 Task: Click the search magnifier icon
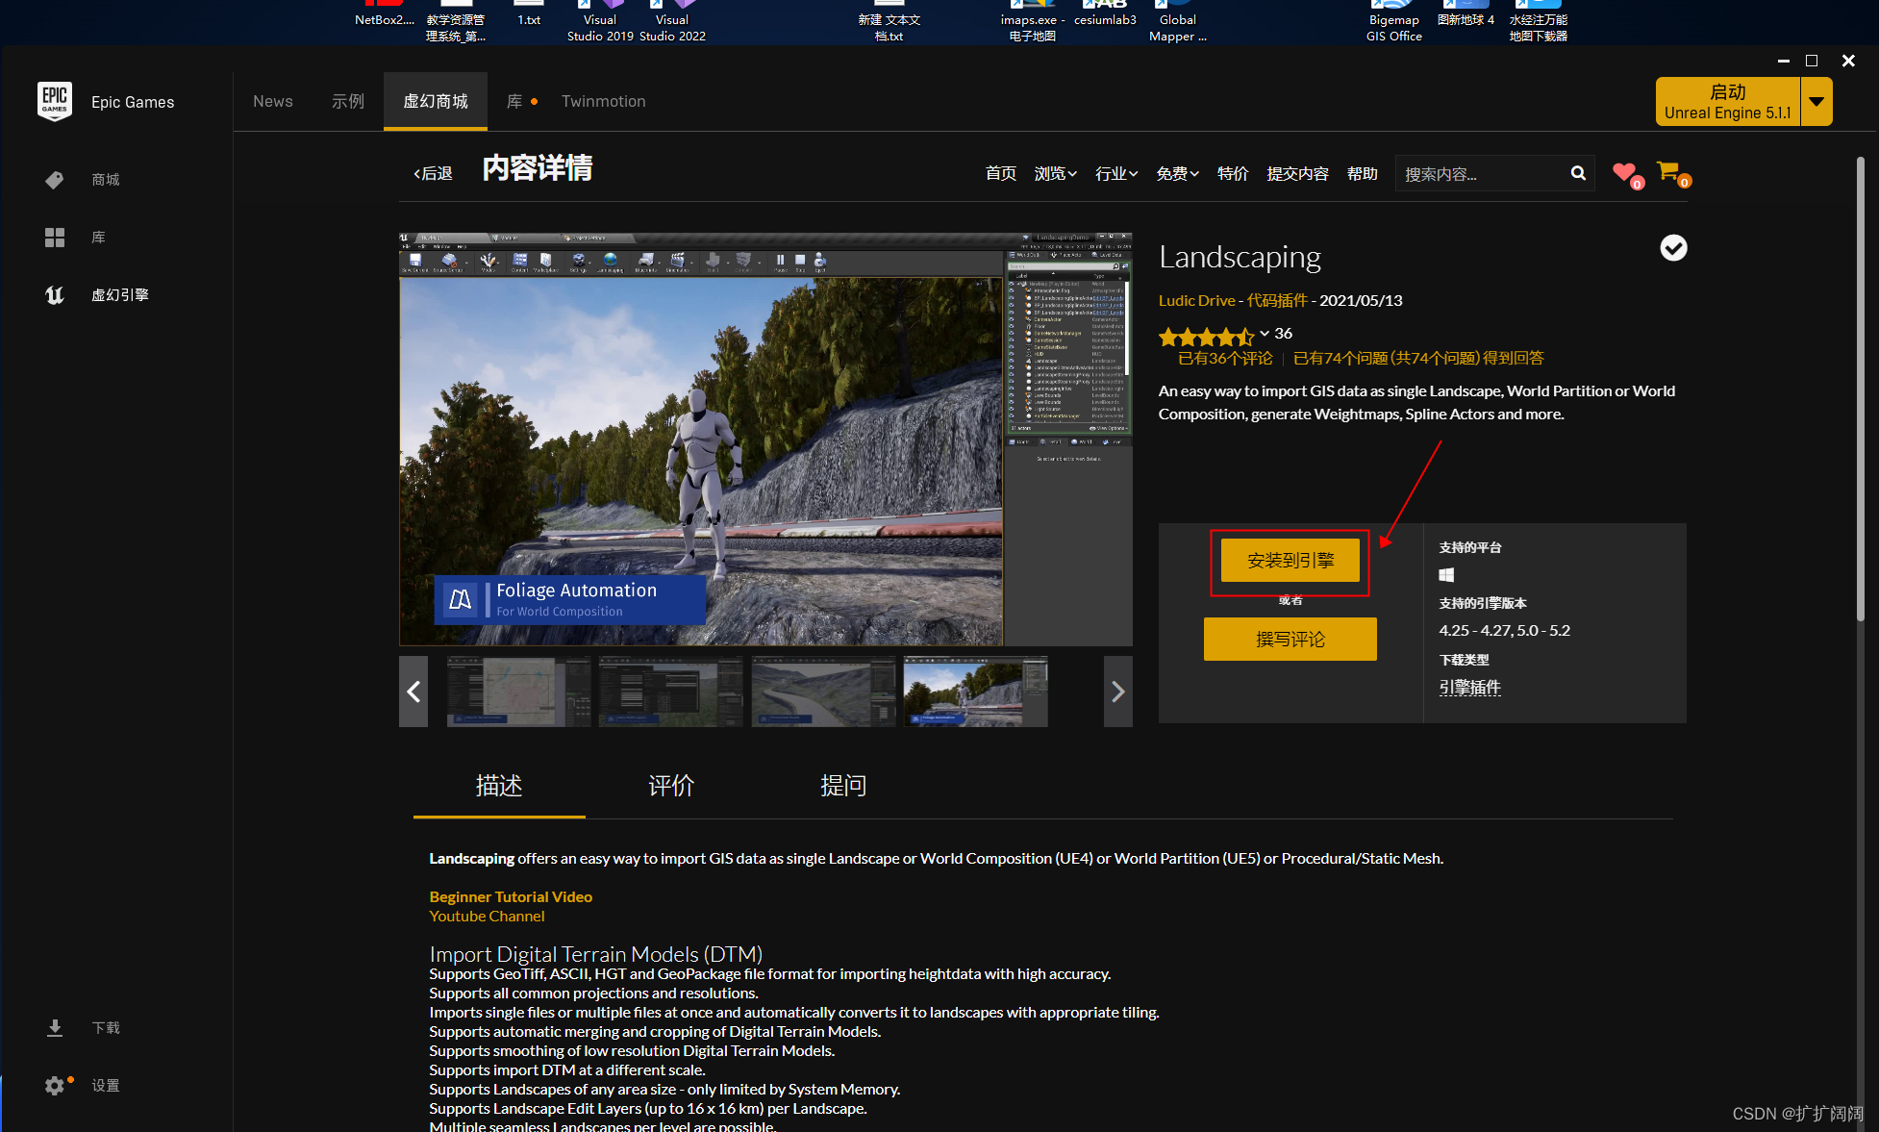click(1578, 173)
